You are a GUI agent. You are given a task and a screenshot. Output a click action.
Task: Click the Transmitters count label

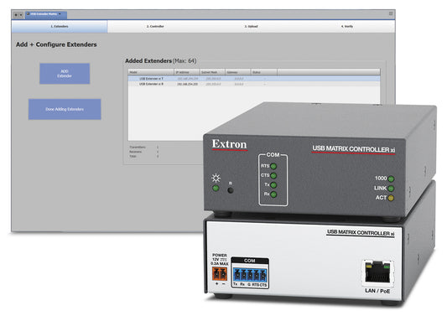(138, 148)
